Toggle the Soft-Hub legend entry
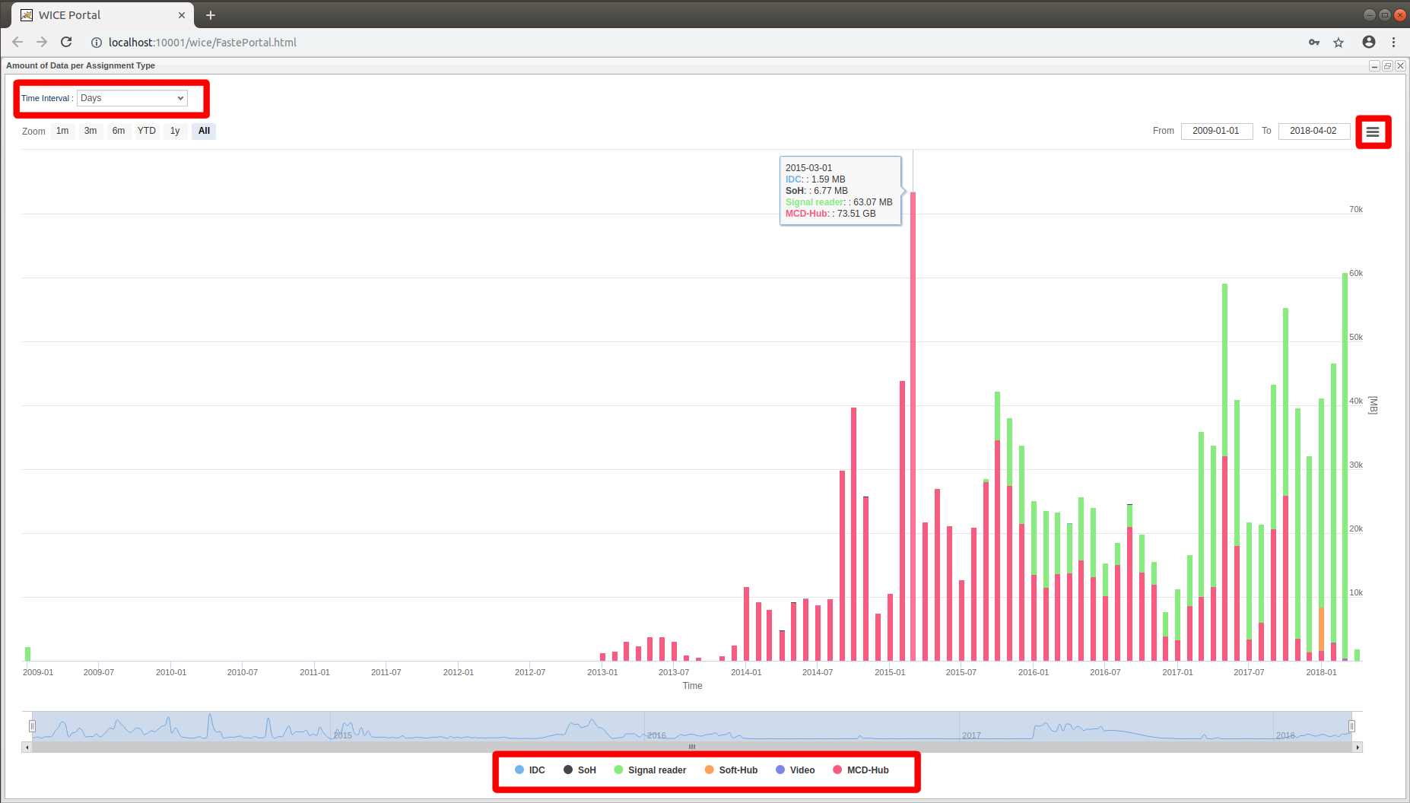This screenshot has height=803, width=1410. (x=731, y=770)
